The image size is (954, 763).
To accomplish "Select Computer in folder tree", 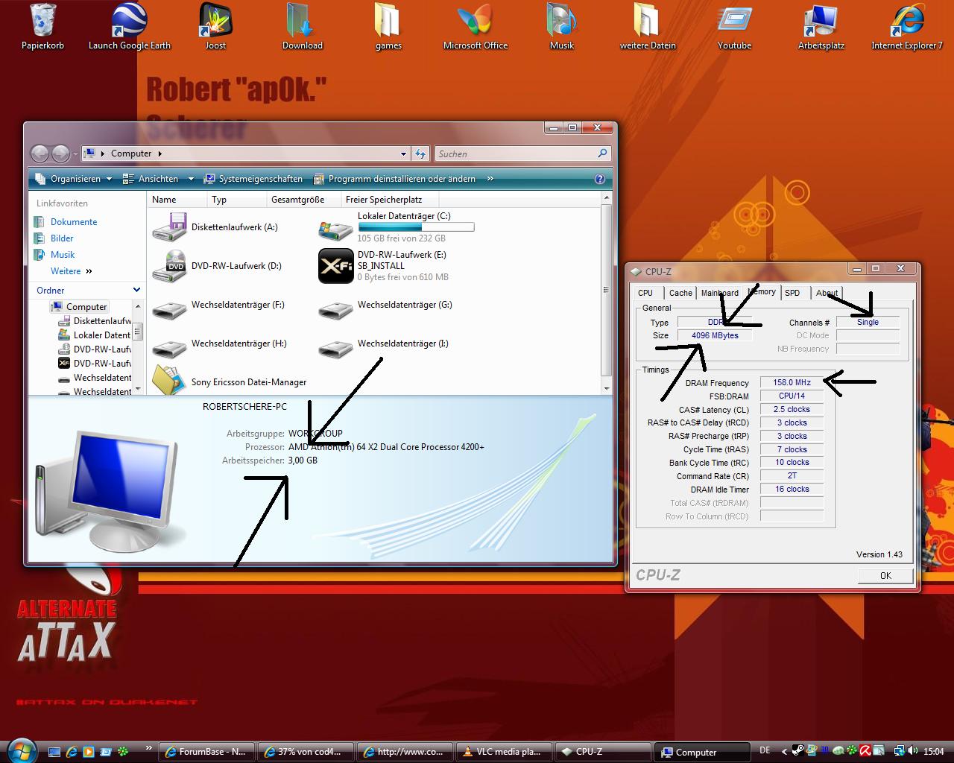I will [x=79, y=307].
